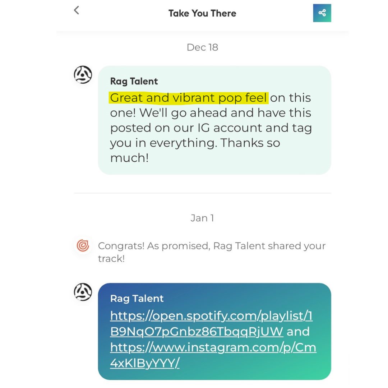This screenshot has height=388, width=388.
Task: Tap Rag Talent avatar on Dec 18 message
Action: click(x=83, y=74)
